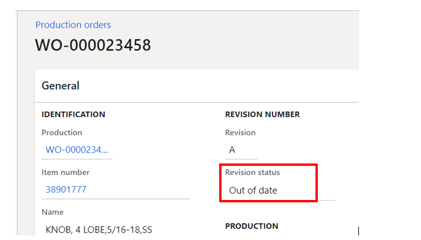Click the Revision status label
Image resolution: width=421 pixels, height=240 pixels.
[x=252, y=172]
